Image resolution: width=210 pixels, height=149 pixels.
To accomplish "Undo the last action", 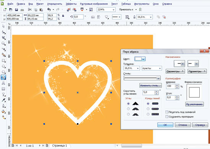I will pos(49,10).
